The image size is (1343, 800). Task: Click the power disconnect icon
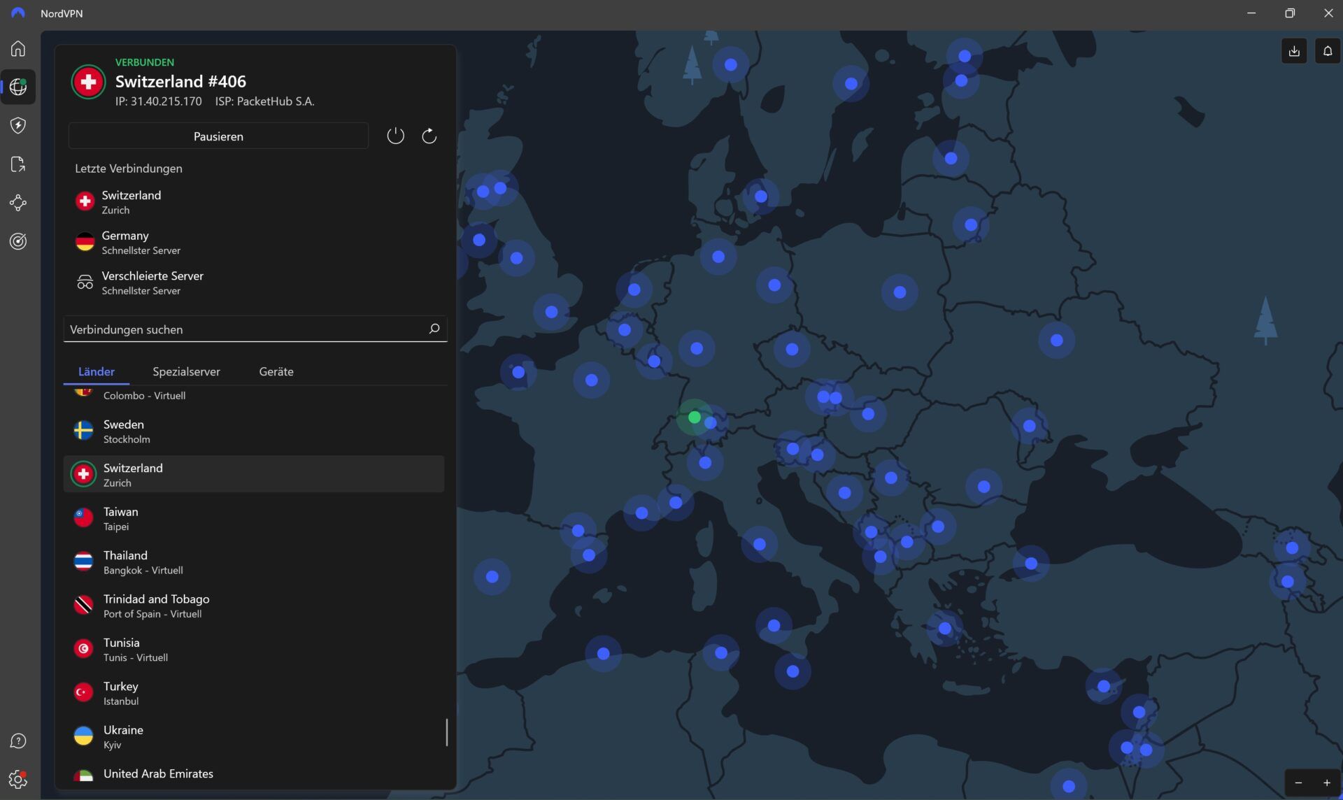[395, 136]
